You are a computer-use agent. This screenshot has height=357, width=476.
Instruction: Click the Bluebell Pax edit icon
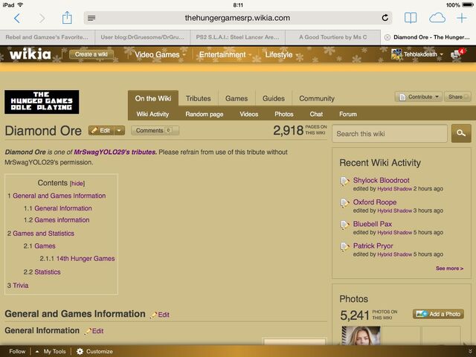[x=344, y=225]
